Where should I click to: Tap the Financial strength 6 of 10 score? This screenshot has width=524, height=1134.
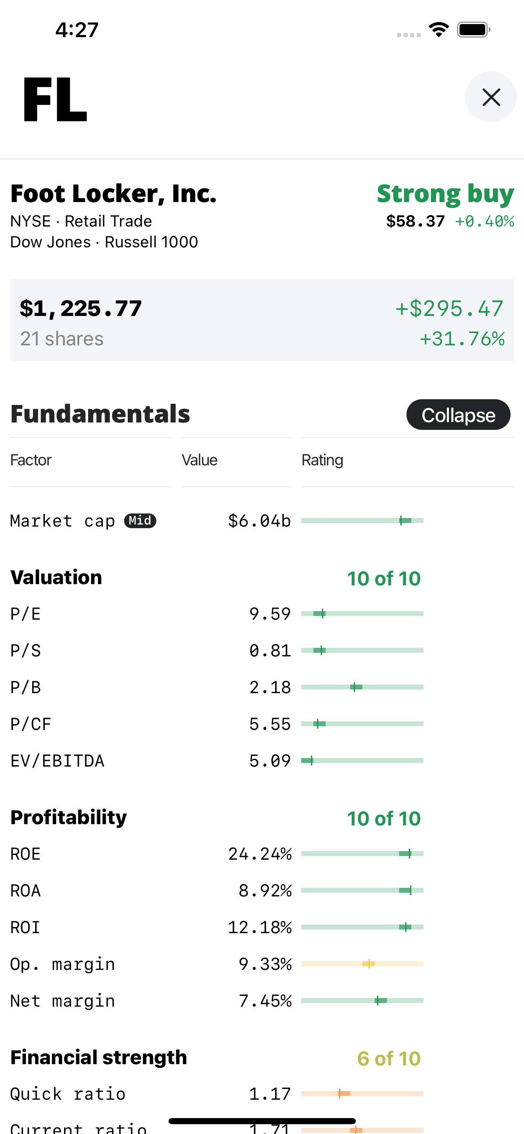tap(389, 1058)
